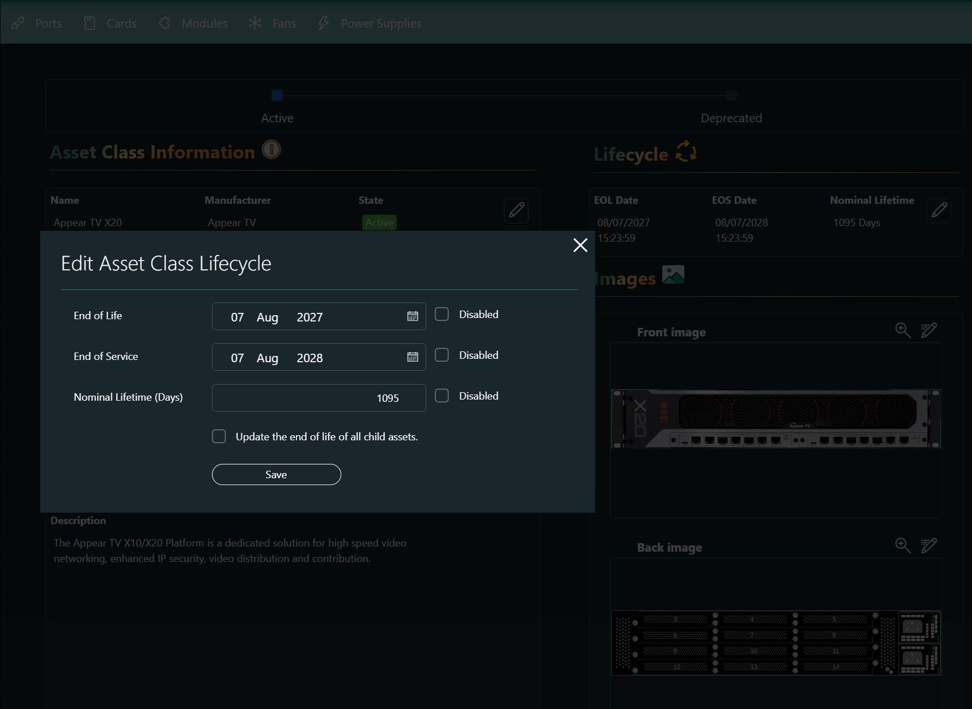Select Modules in the top menu

coord(164,23)
